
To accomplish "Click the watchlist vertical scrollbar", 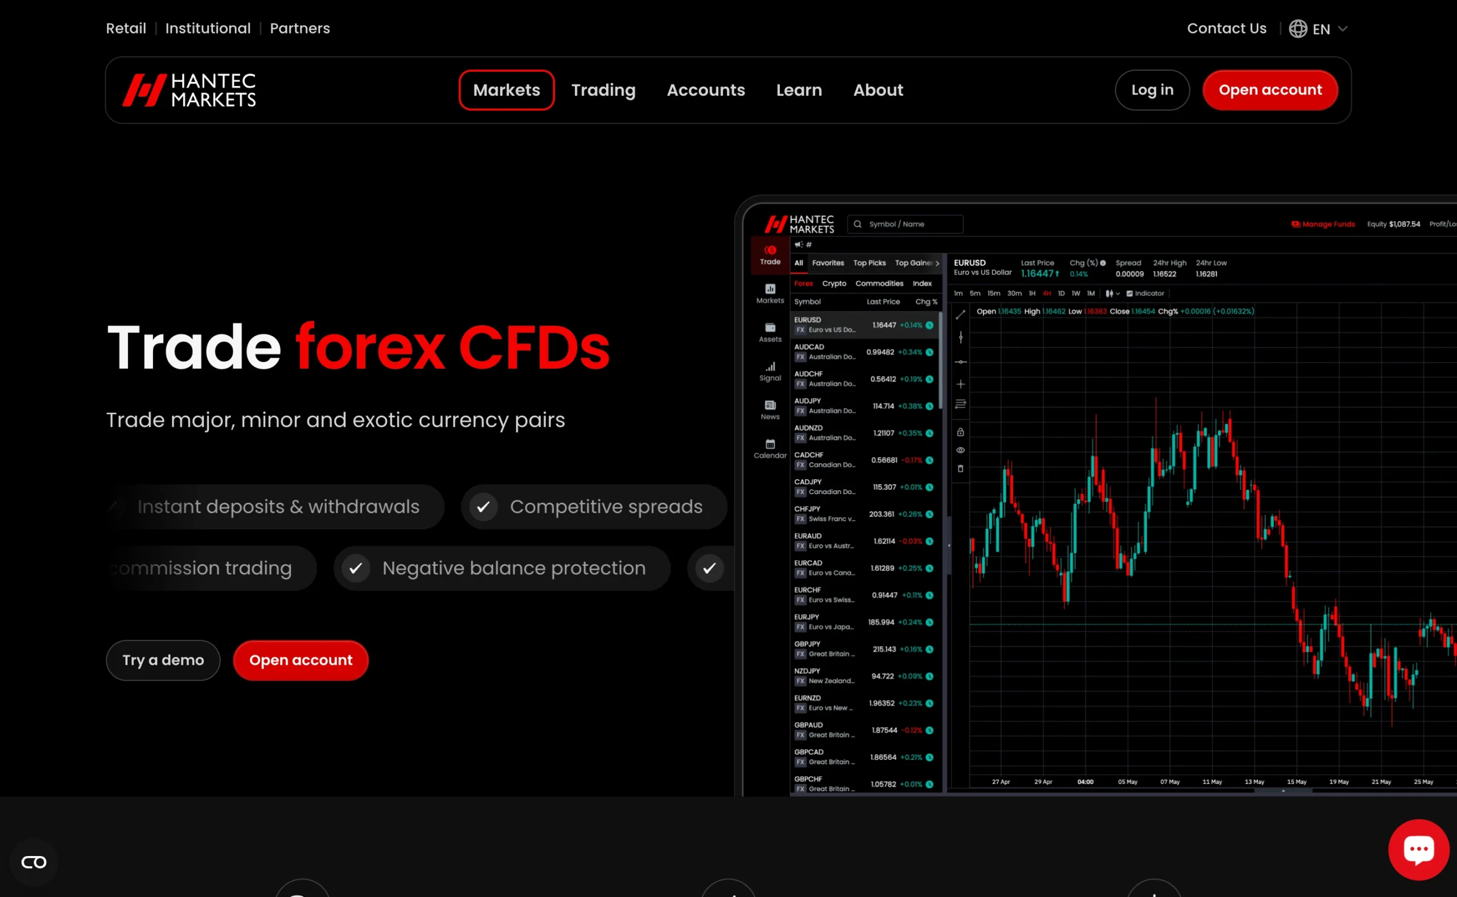I will tap(941, 361).
